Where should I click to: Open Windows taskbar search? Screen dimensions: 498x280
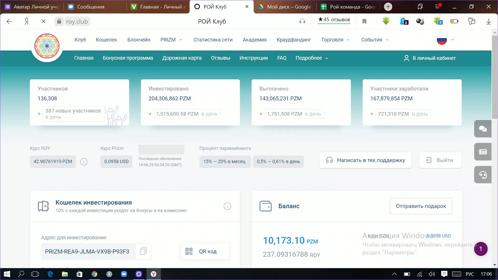click(21, 274)
